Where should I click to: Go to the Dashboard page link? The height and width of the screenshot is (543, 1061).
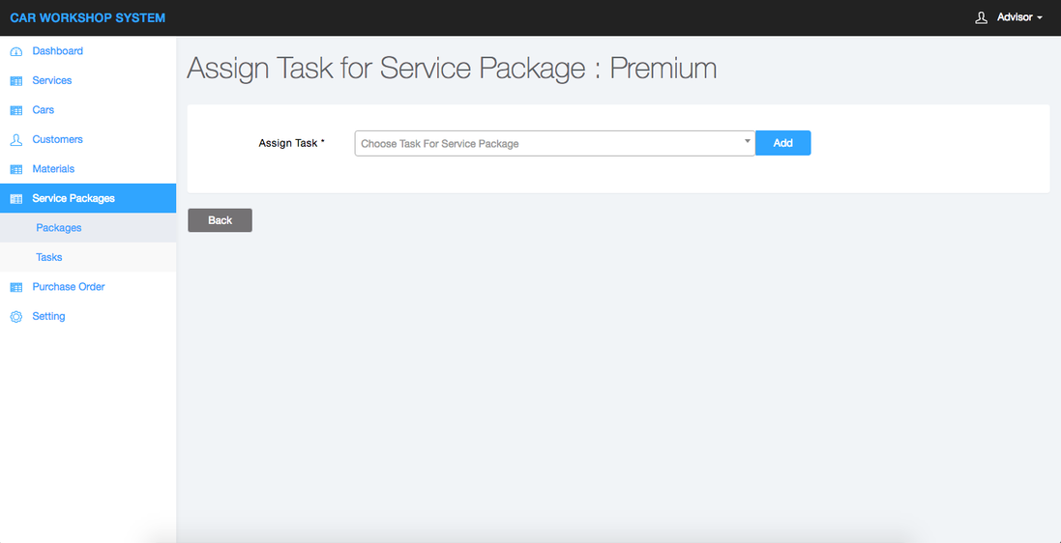(x=57, y=51)
